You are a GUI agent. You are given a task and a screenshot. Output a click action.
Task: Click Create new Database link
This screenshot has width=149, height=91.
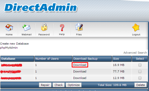[14, 44]
